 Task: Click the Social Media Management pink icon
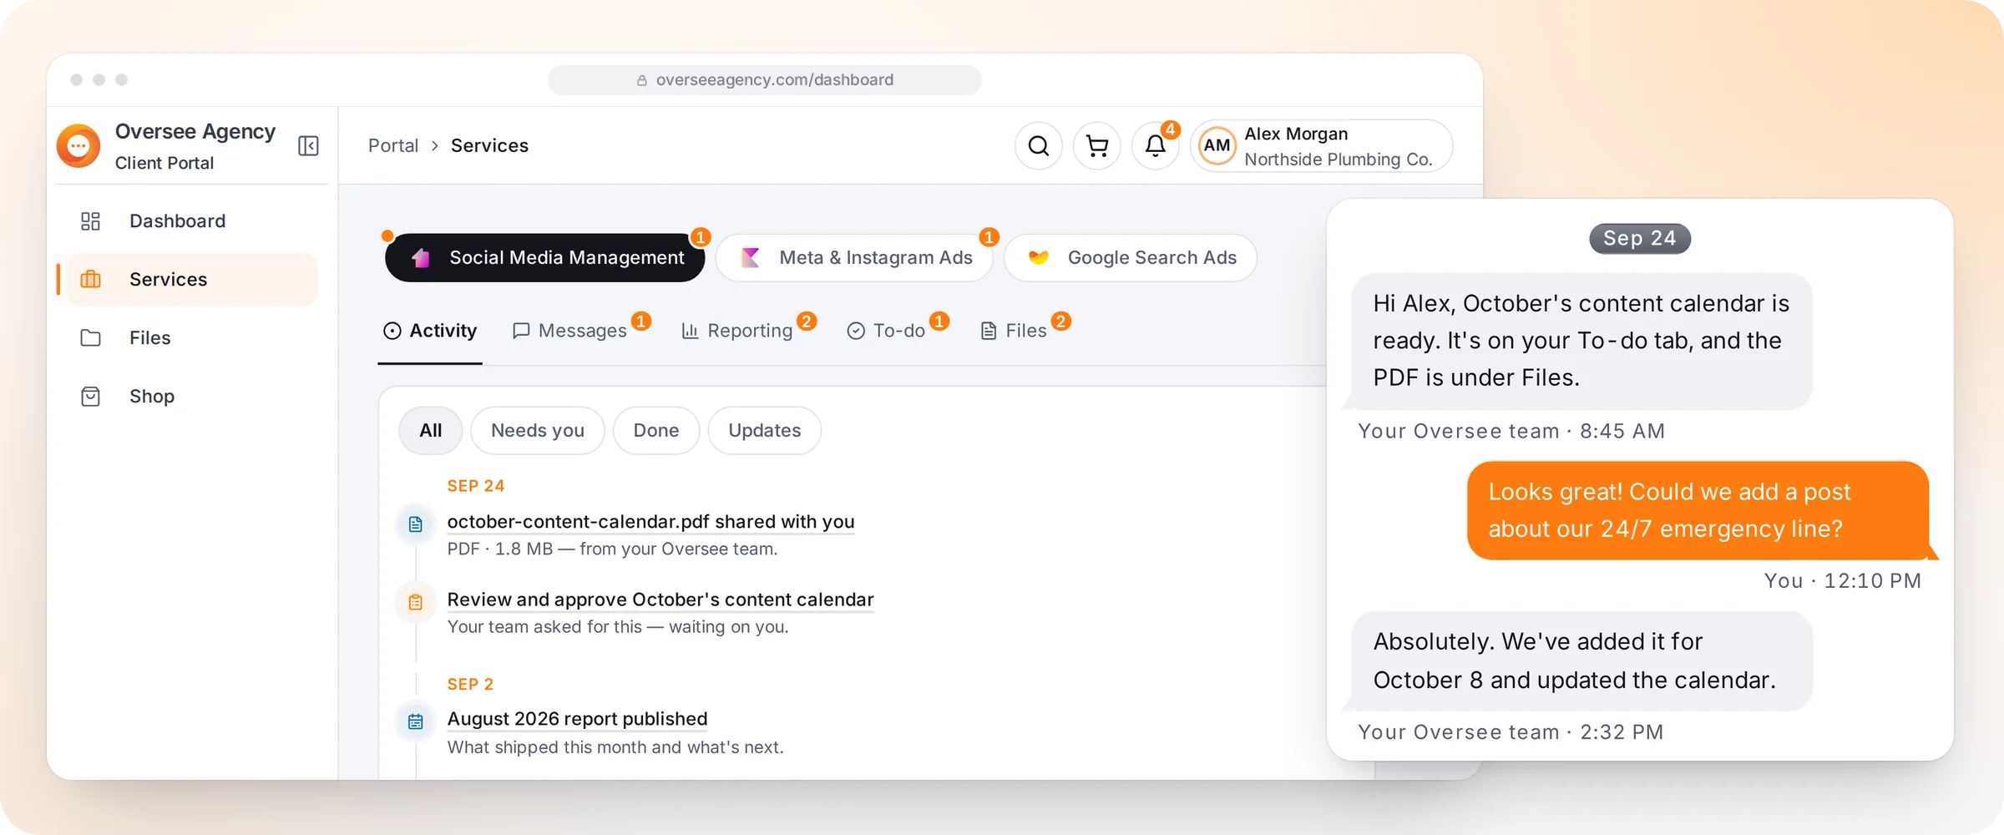(x=421, y=258)
